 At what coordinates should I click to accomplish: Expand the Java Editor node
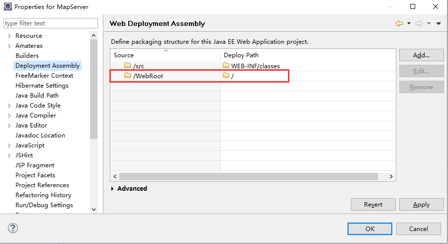(9, 125)
